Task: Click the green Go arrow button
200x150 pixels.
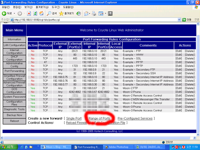Action: (184, 20)
